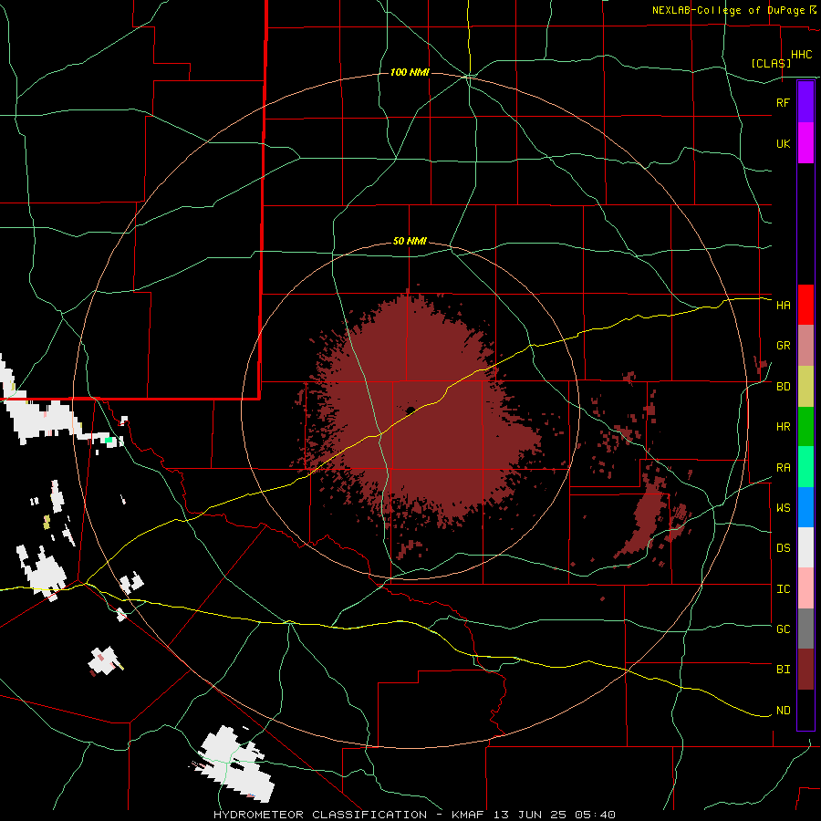Click the 'GR' legend label
Image resolution: width=821 pixels, height=821 pixels.
pos(783,346)
